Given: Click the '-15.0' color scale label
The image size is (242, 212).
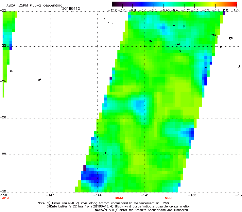Looking at the screenshot, I should click(x=113, y=10).
